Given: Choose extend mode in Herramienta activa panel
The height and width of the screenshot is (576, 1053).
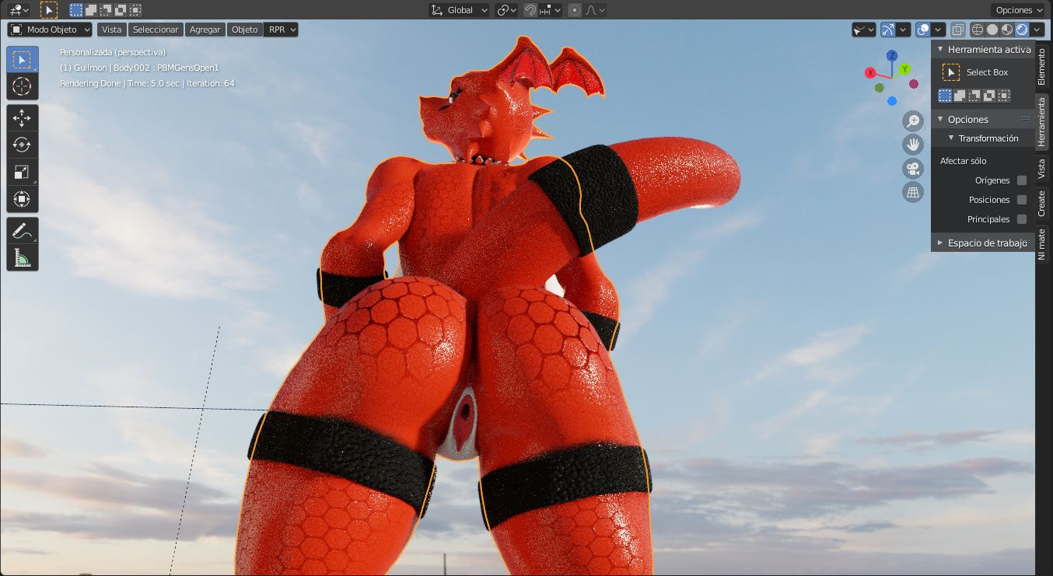Looking at the screenshot, I should 960,96.
